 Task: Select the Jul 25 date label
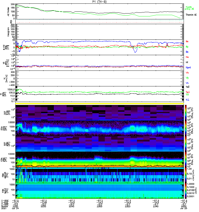(x=184, y=208)
